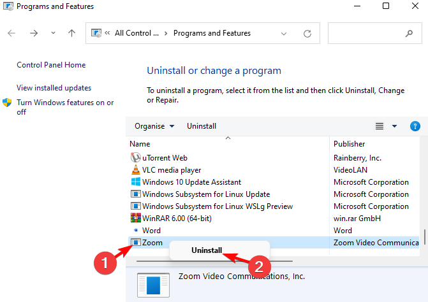
Task: Click the vertical list scrollbar thumb
Action: tap(424, 237)
